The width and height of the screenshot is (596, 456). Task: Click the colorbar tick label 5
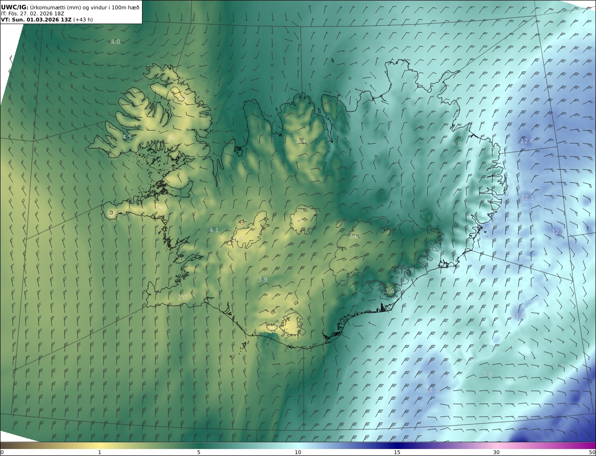click(199, 452)
